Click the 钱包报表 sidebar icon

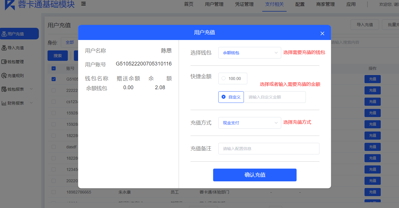(4, 89)
